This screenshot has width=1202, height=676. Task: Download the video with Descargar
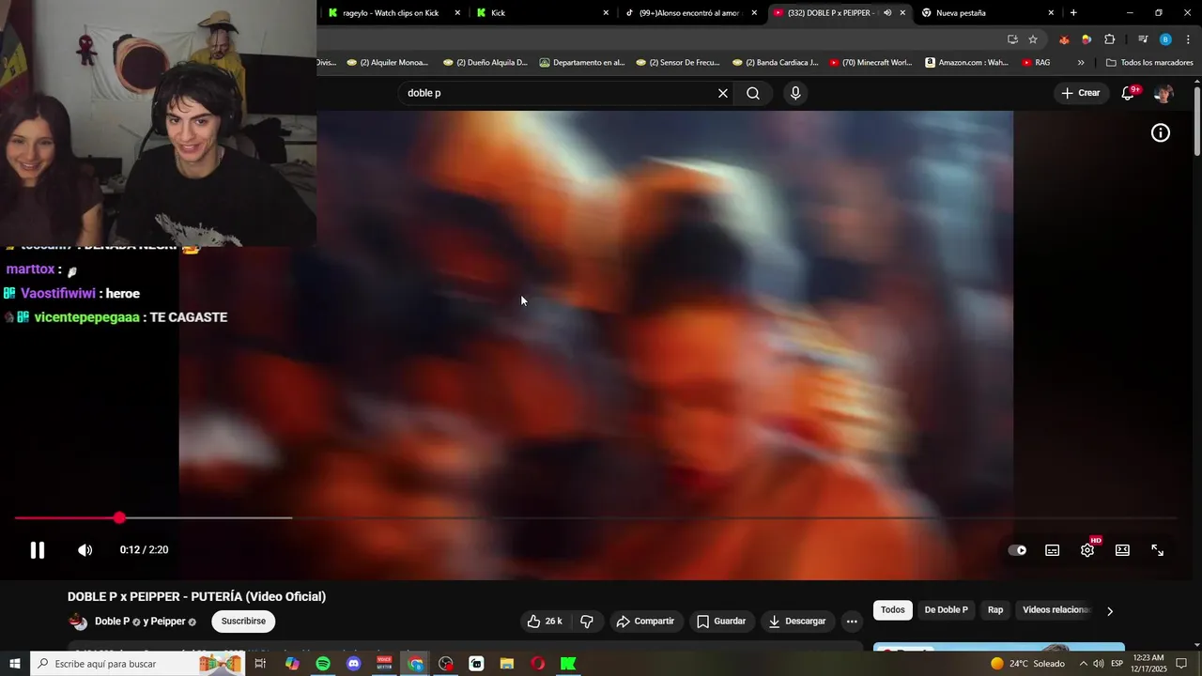click(x=797, y=622)
